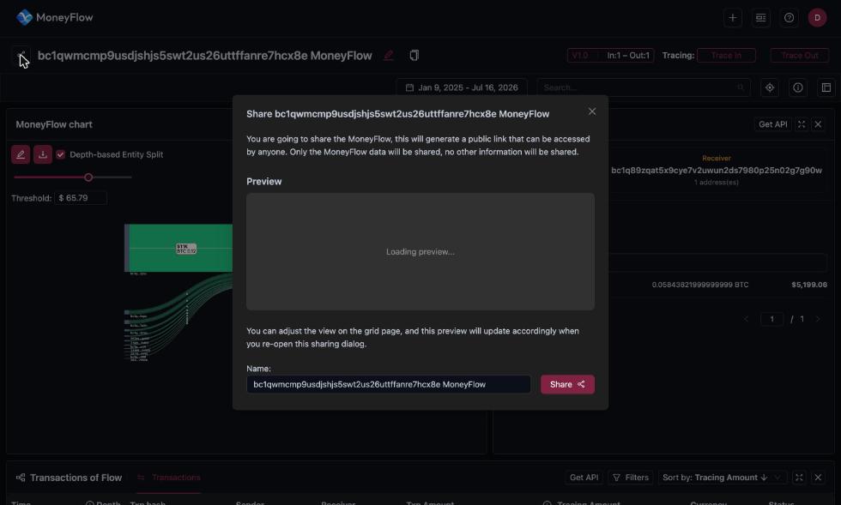Click the MoneyFlow chart heading
Viewport: 841px width, 505px height.
[x=54, y=124]
